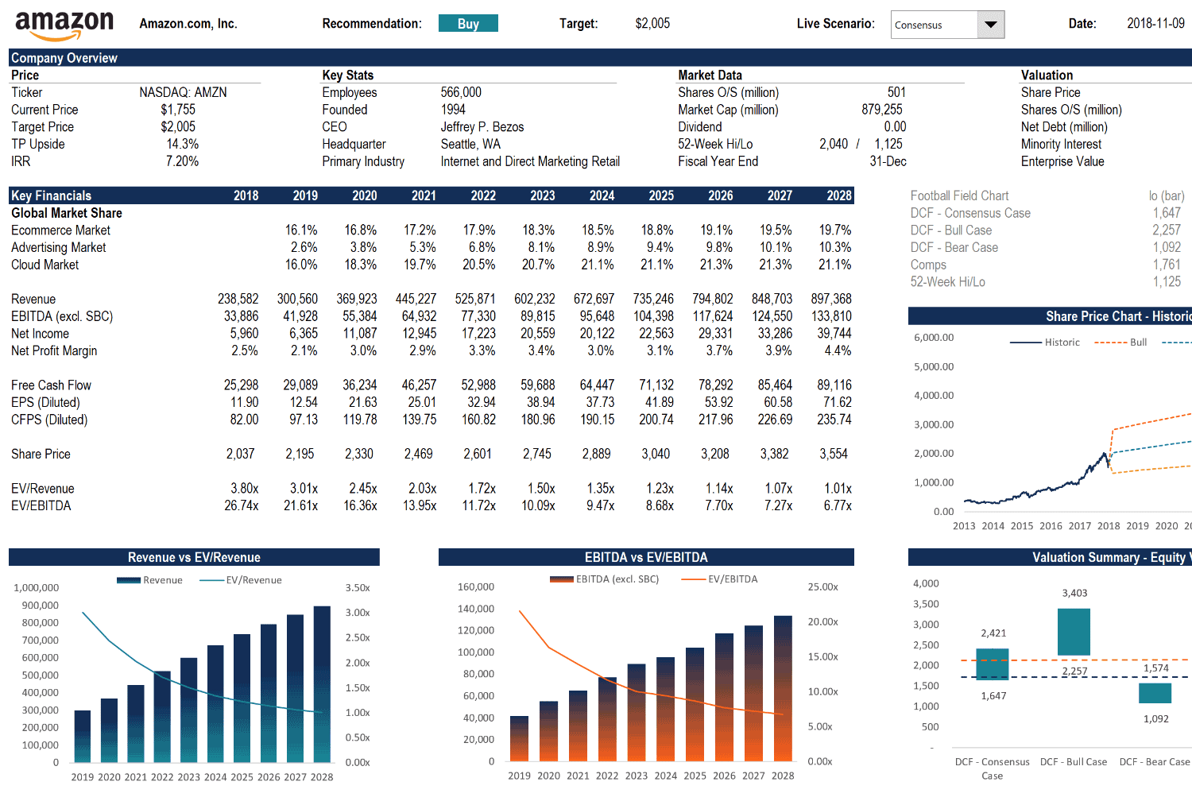Click the Bull legend entry
Image resolution: width=1192 pixels, height=805 pixels.
tap(1120, 343)
